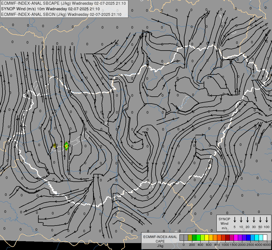Select the pale cyan swatch after the 4000 tick
This screenshot has width=272, height=250.
click(261, 237)
